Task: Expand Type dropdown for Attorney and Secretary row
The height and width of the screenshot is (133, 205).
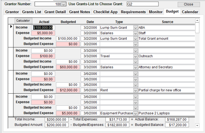Action: point(136,67)
